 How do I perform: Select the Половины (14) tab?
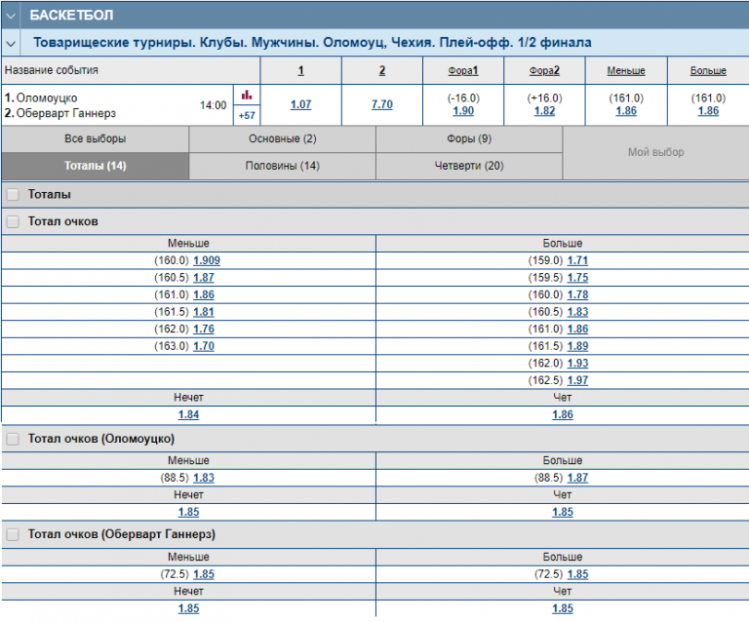282,166
